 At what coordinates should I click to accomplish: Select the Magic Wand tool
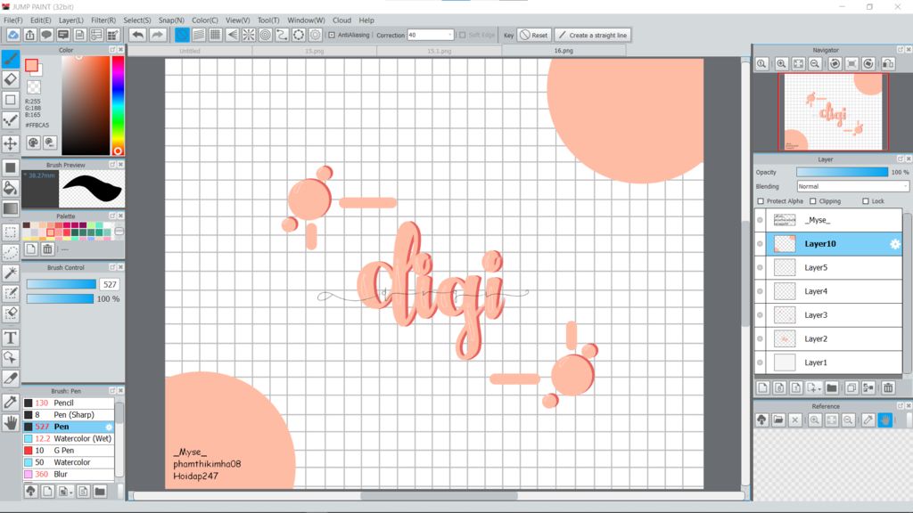click(11, 273)
